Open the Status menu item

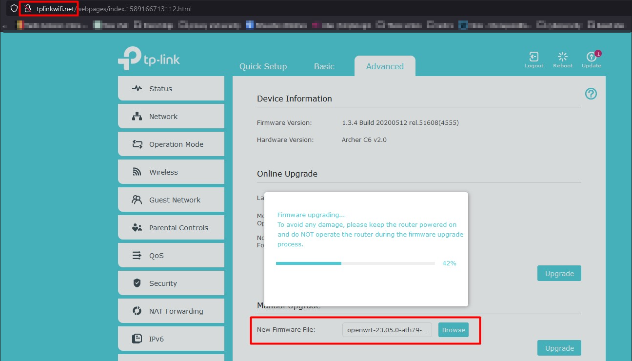tap(171, 88)
